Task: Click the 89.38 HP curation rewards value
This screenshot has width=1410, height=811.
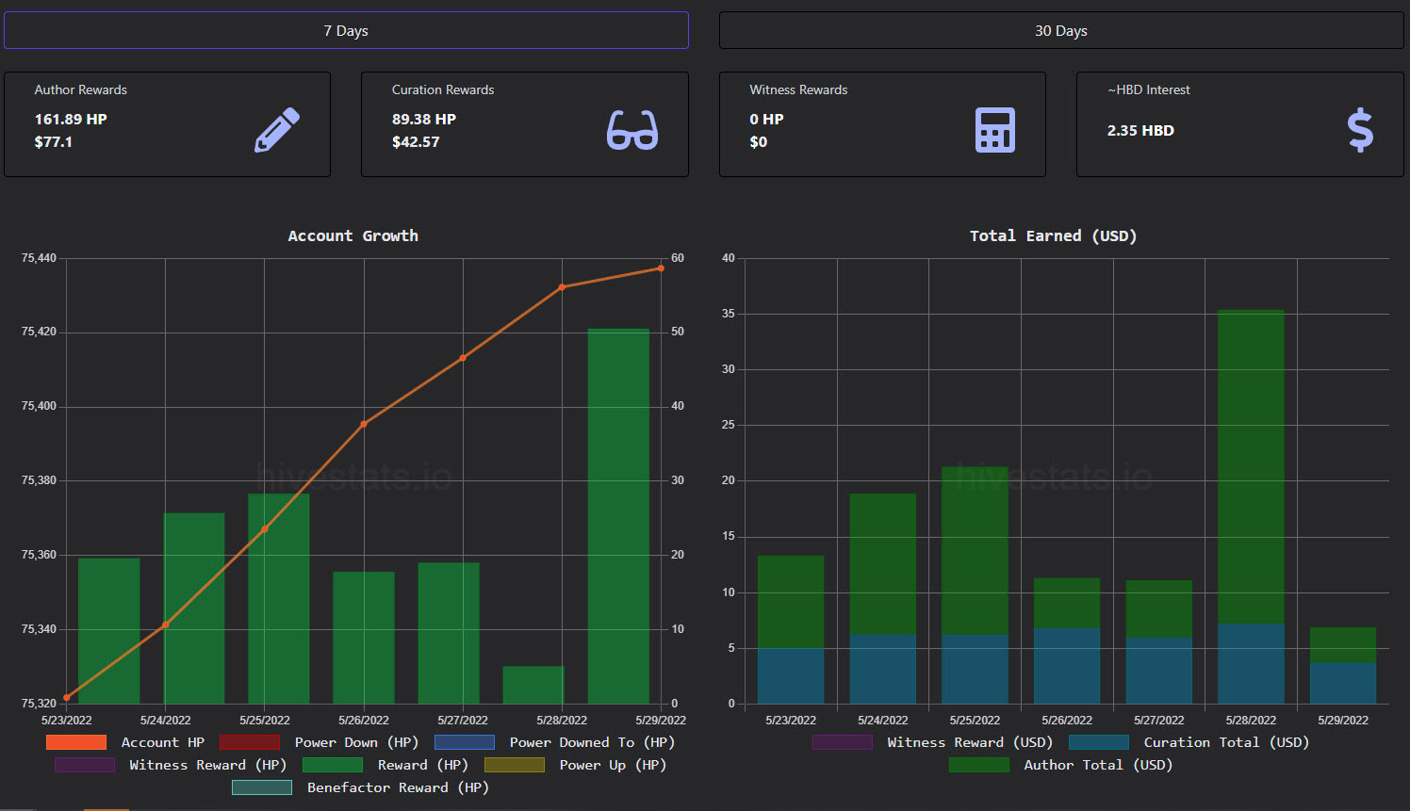Action: 424,120
